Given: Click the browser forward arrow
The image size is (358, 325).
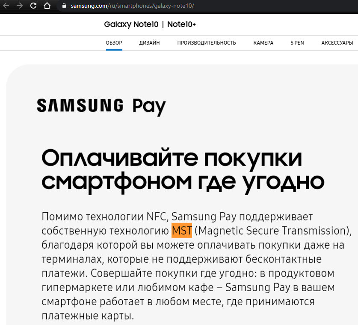Looking at the screenshot, I should tap(20, 6).
